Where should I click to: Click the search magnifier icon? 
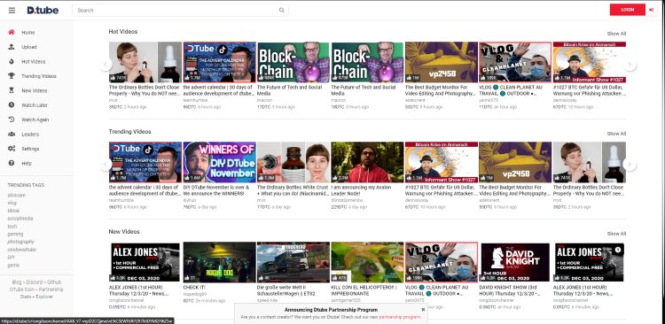[282, 10]
